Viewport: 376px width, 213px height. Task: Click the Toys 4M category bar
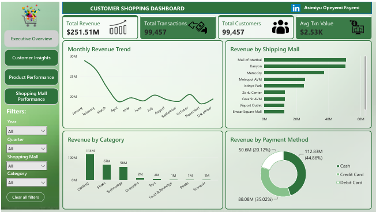(157, 179)
